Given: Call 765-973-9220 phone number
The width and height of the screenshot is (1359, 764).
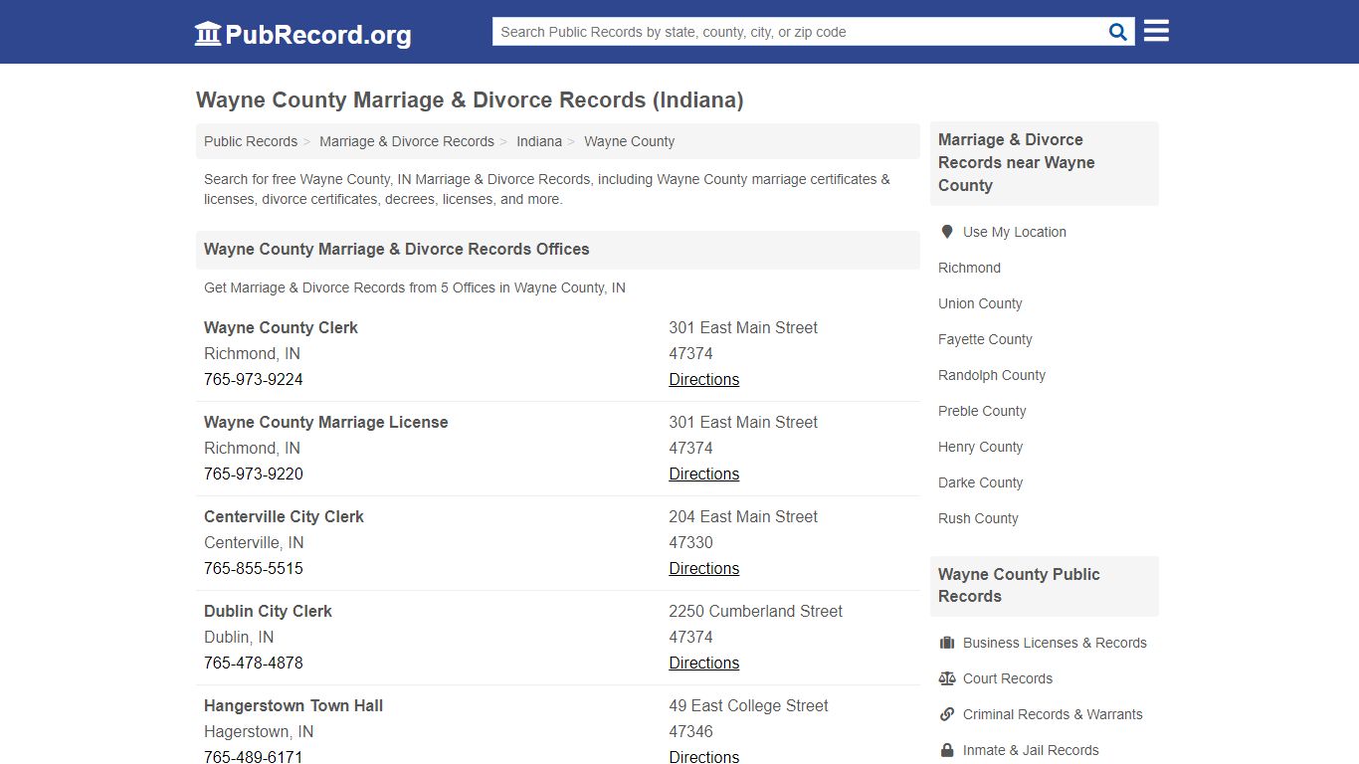Looking at the screenshot, I should (254, 474).
